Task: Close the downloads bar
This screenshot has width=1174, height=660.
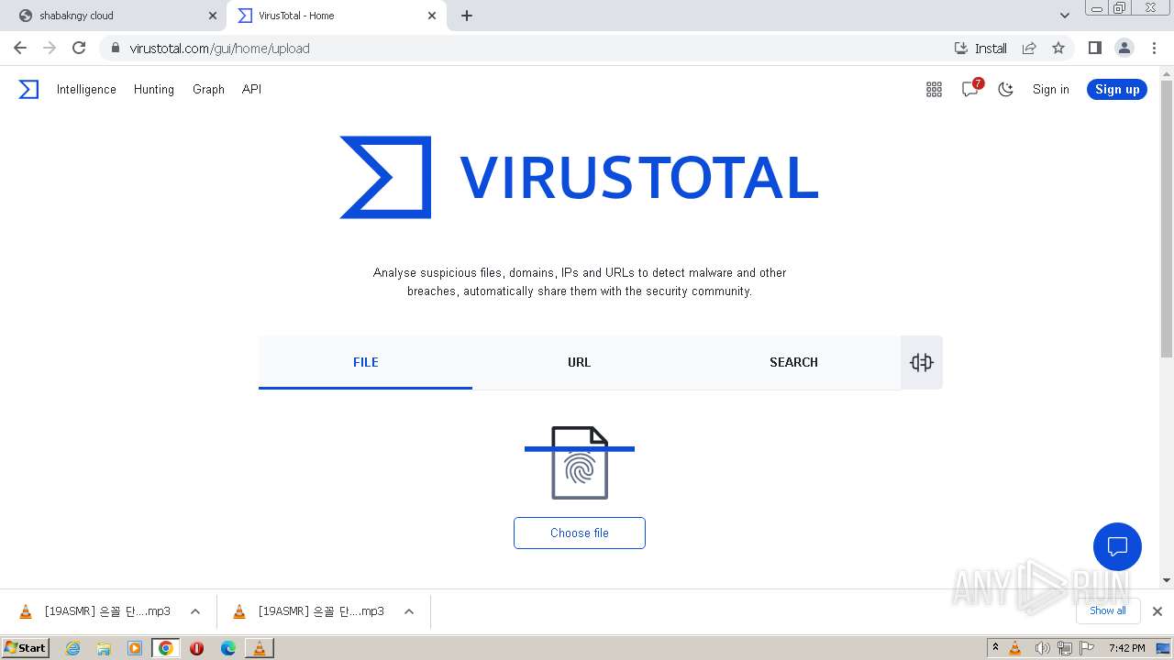Action: (1157, 611)
